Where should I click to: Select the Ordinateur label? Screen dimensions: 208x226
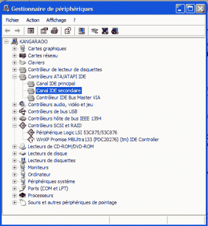39,175
